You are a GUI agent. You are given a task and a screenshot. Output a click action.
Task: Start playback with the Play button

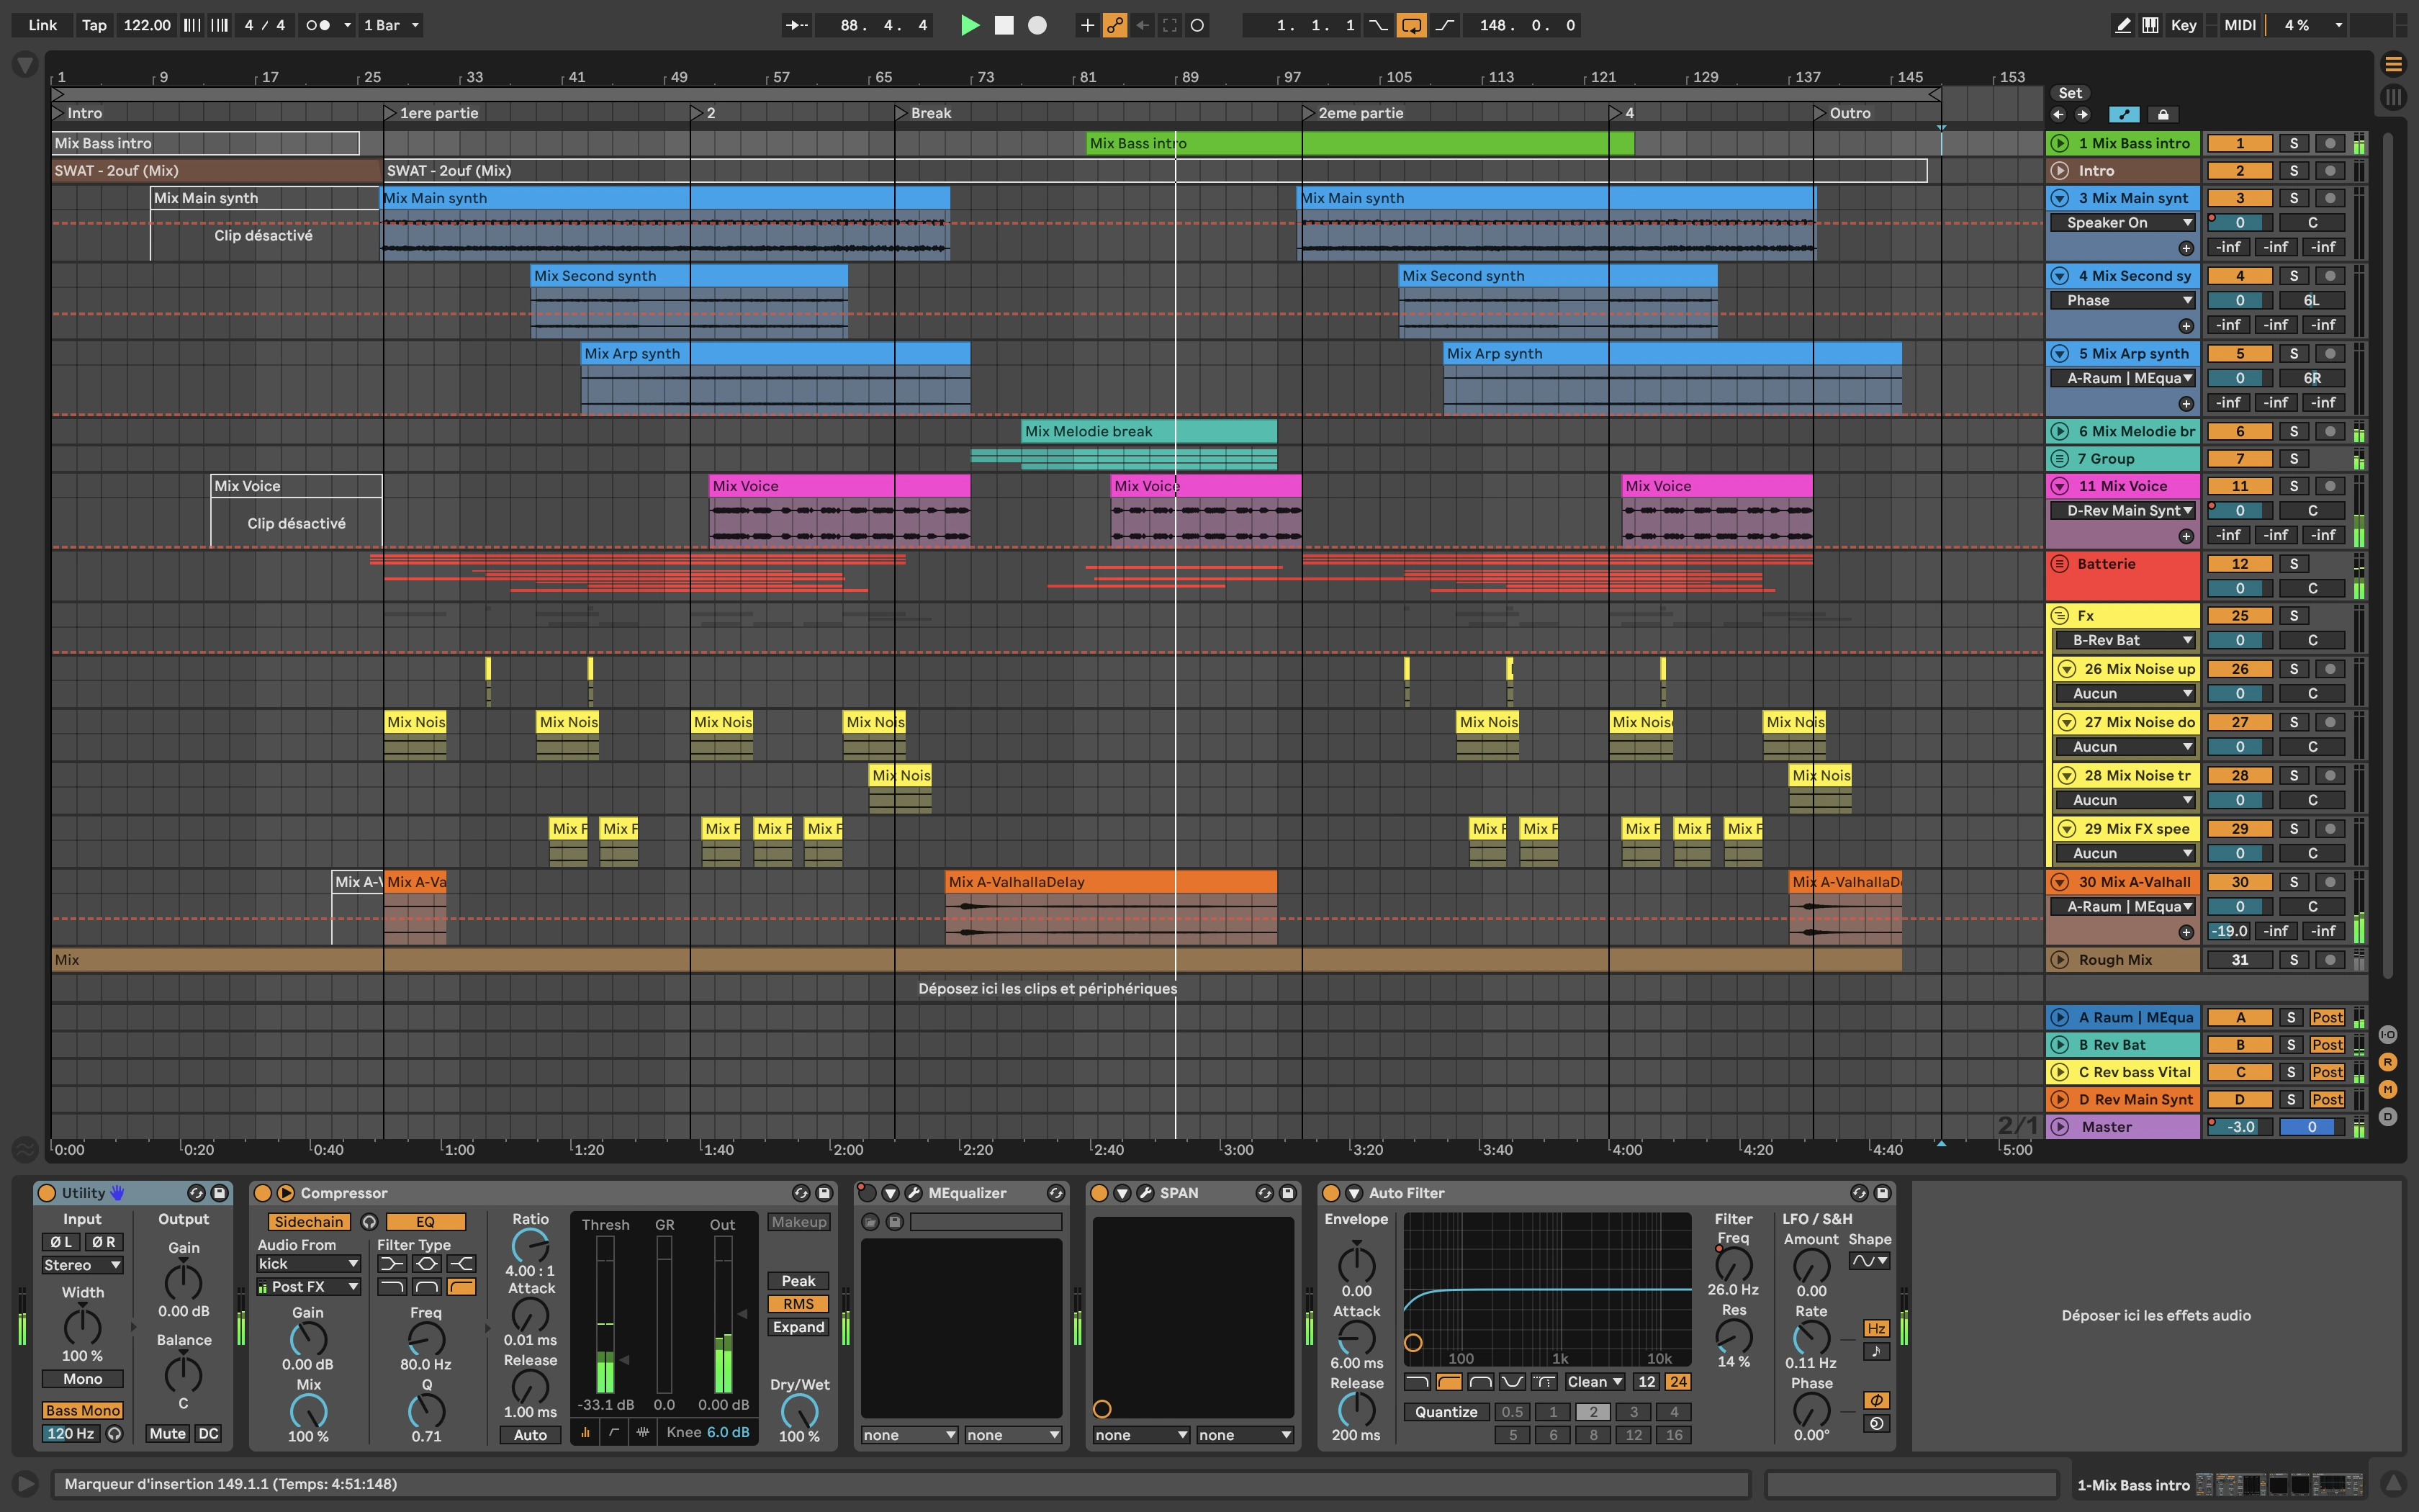click(x=968, y=25)
